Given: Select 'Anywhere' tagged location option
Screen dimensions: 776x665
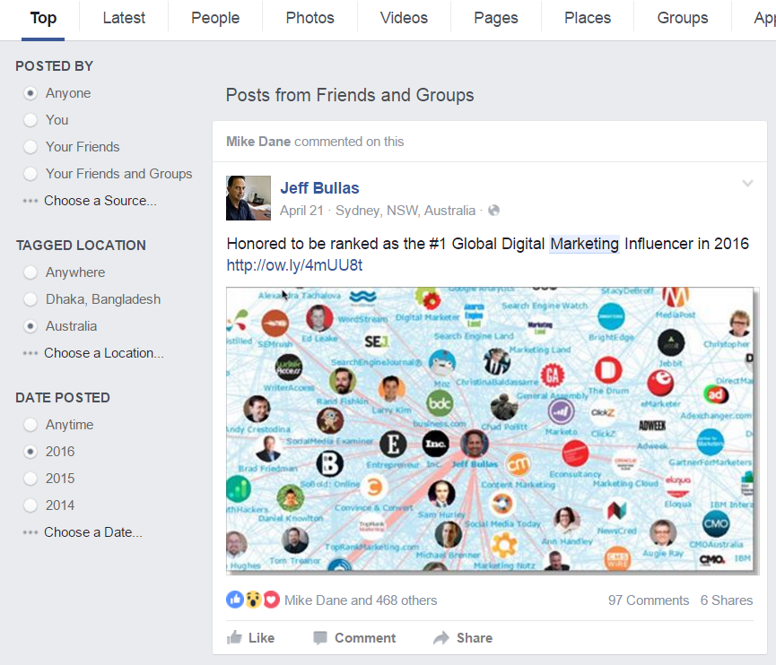Looking at the screenshot, I should point(31,272).
